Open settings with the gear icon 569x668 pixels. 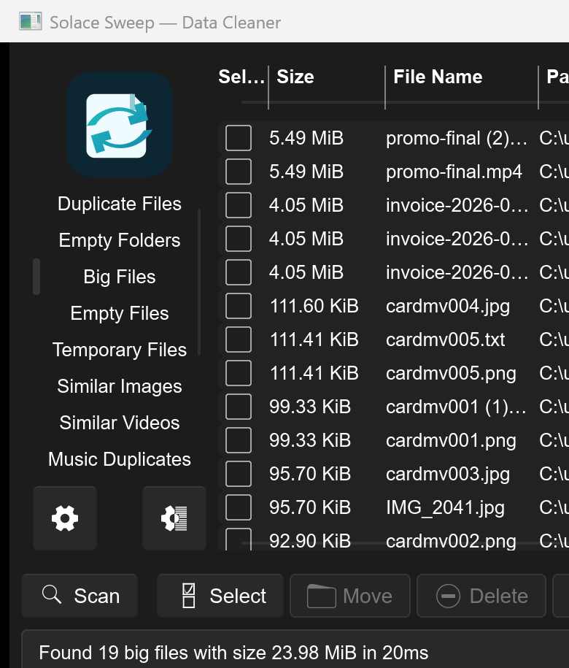[65, 518]
